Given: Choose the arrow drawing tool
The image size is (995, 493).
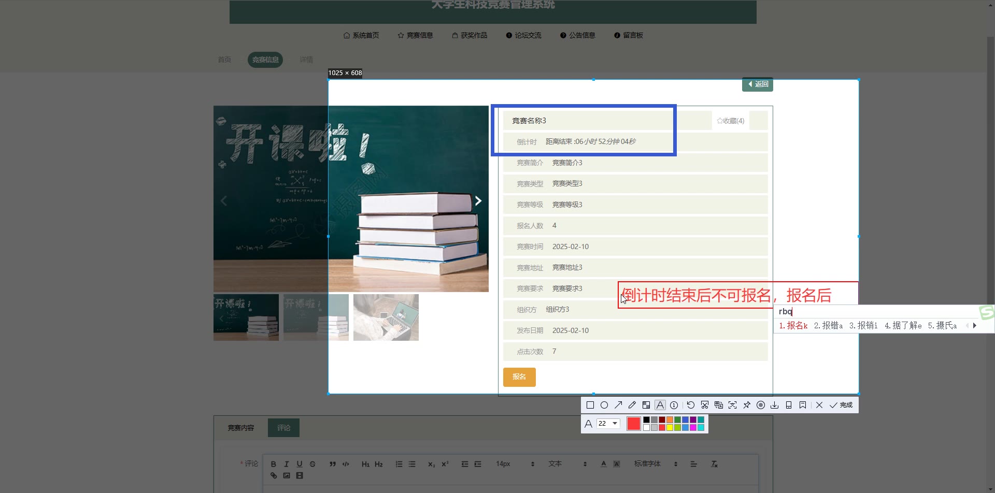Looking at the screenshot, I should [x=618, y=405].
